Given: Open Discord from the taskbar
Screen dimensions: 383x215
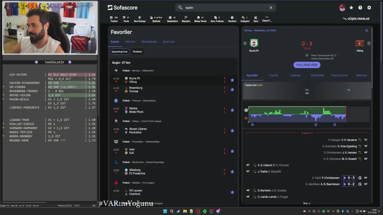Looking at the screenshot, I should (218, 211).
